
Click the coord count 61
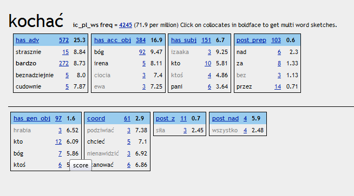[127, 118]
